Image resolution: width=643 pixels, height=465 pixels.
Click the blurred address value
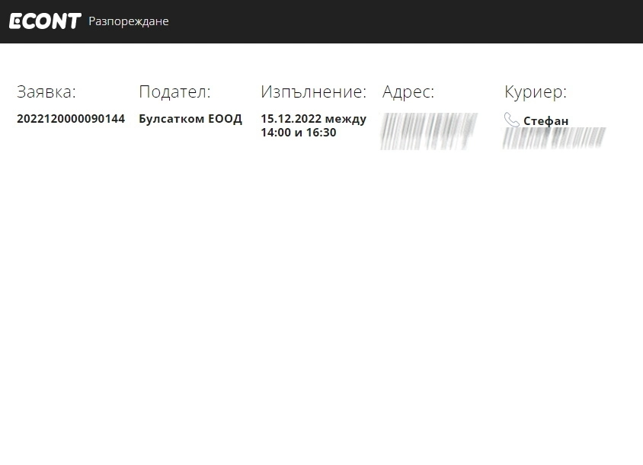428,130
